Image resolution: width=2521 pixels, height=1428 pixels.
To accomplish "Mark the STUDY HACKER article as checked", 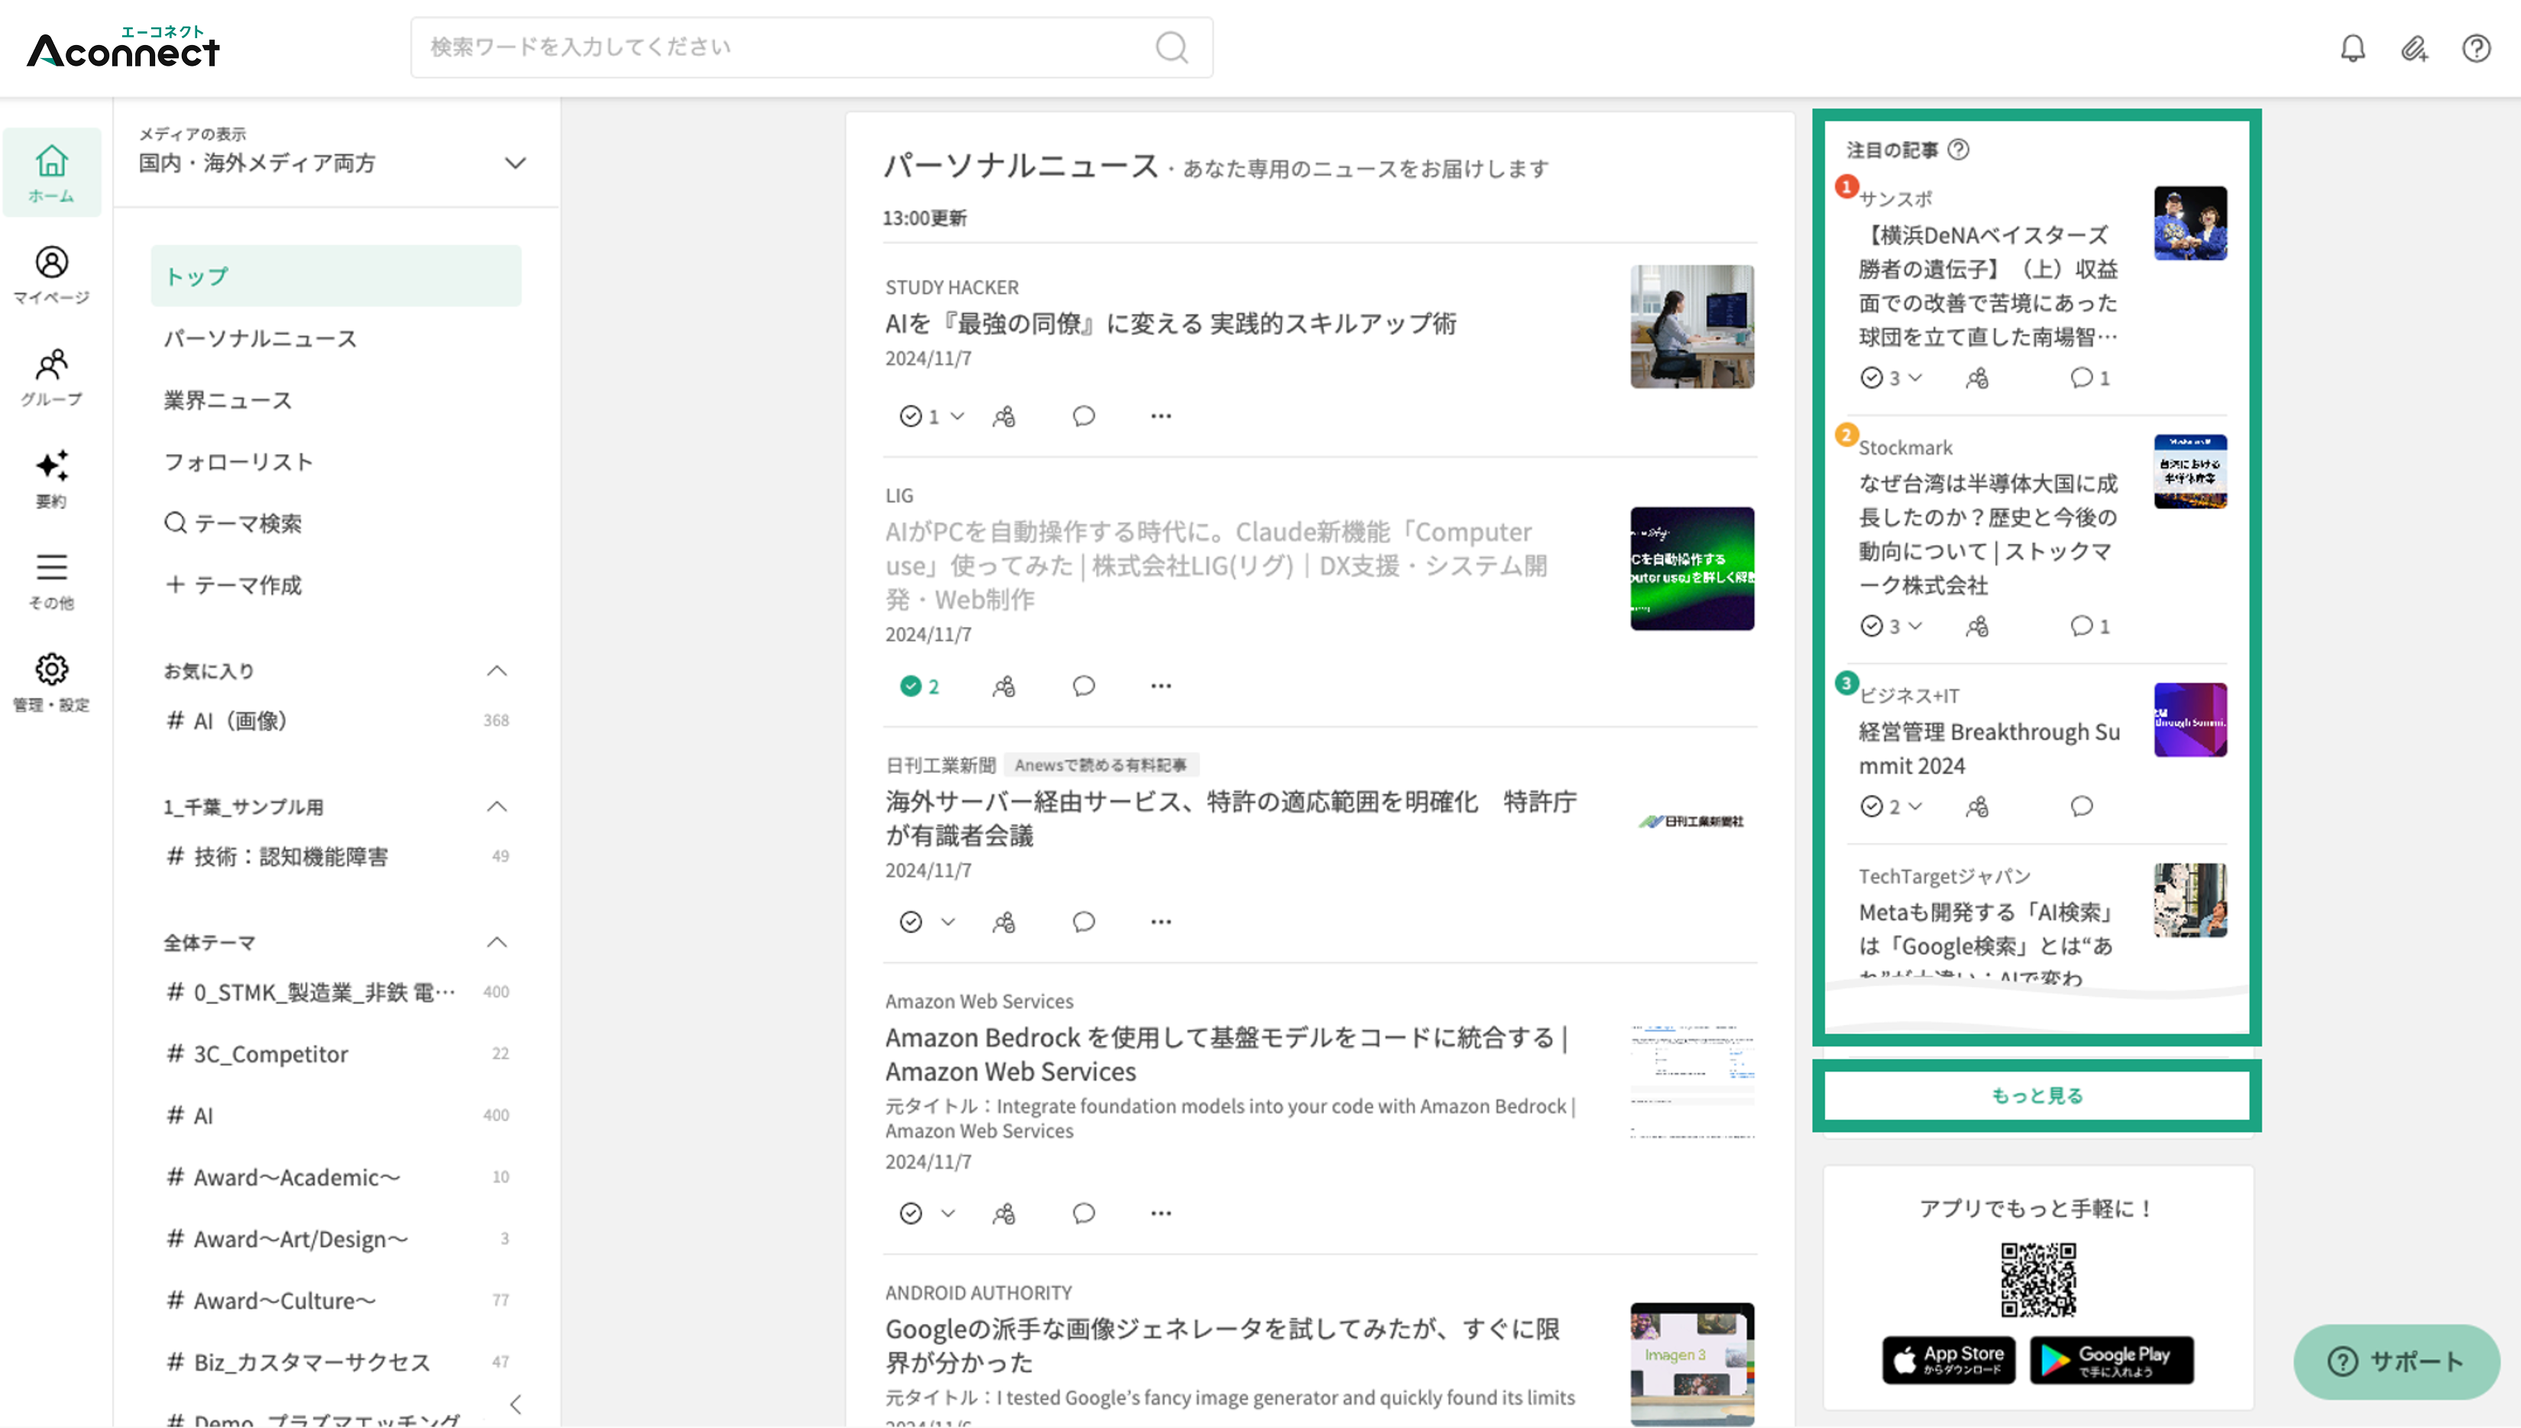I will tap(911, 417).
